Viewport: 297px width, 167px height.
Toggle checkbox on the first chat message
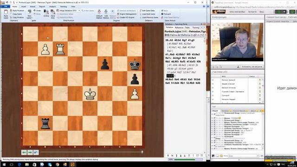[x=214, y=114]
